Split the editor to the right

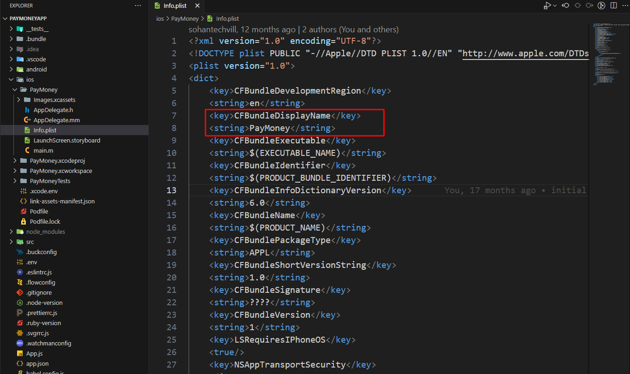(x=613, y=6)
